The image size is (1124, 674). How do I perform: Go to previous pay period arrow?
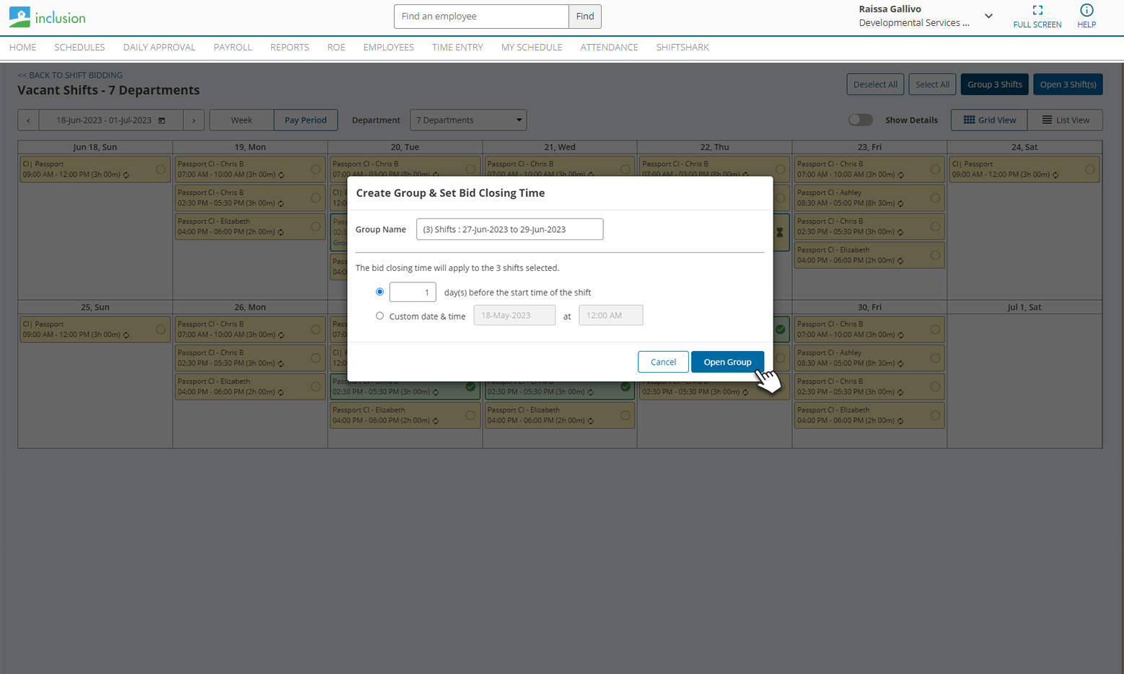coord(28,120)
